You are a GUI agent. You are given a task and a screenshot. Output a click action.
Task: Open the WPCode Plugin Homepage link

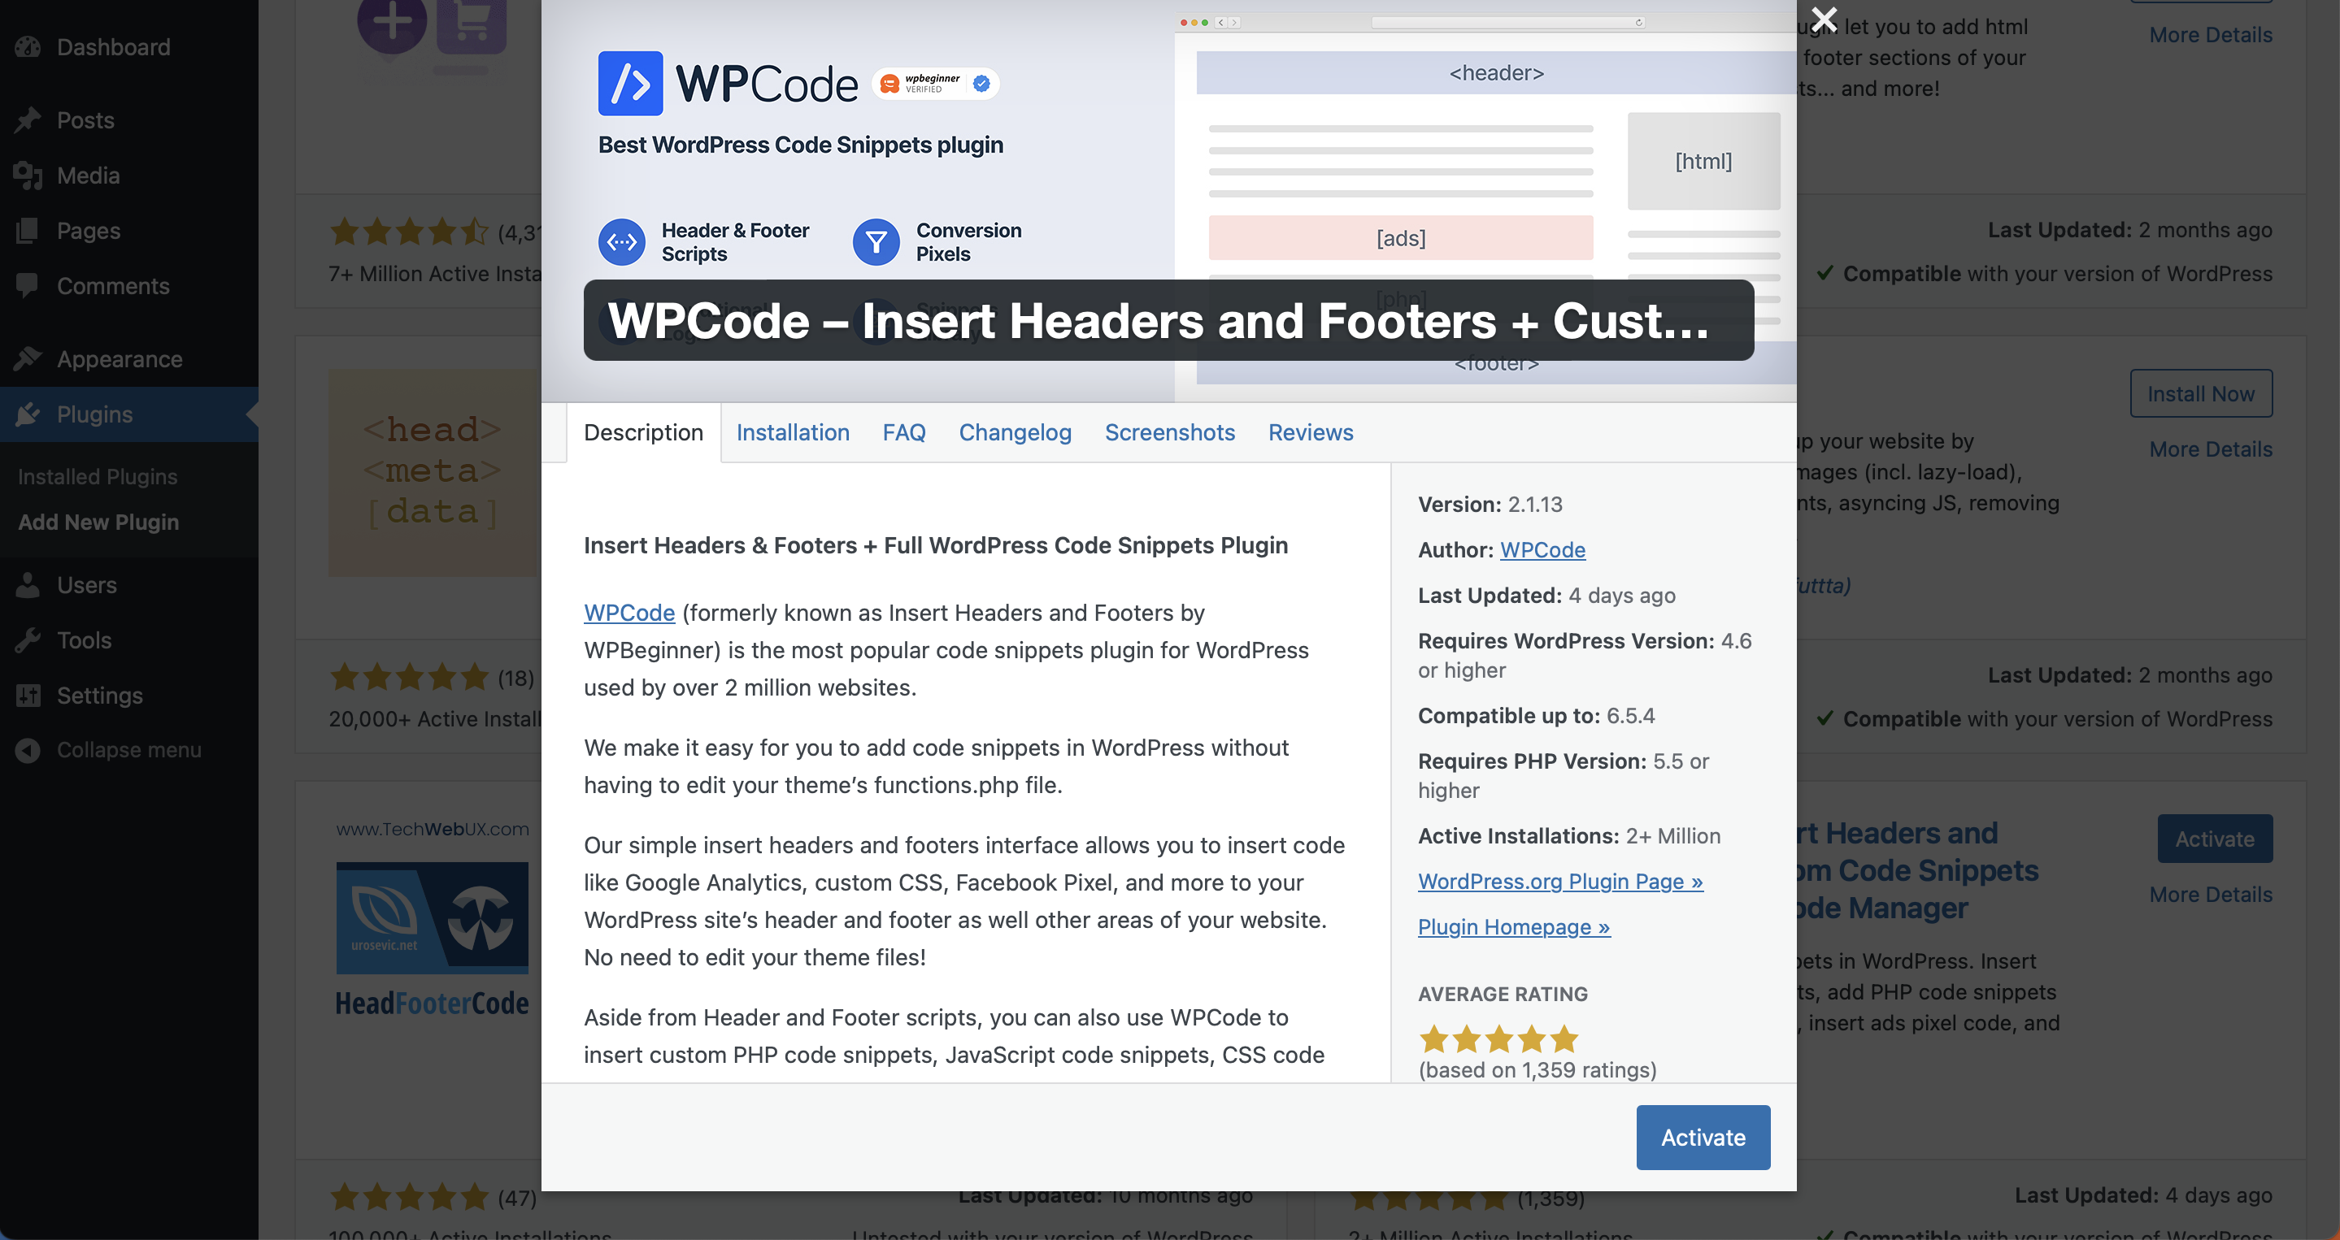(1514, 925)
